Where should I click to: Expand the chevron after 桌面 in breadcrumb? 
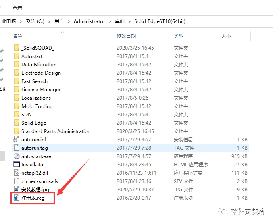tap(129, 21)
